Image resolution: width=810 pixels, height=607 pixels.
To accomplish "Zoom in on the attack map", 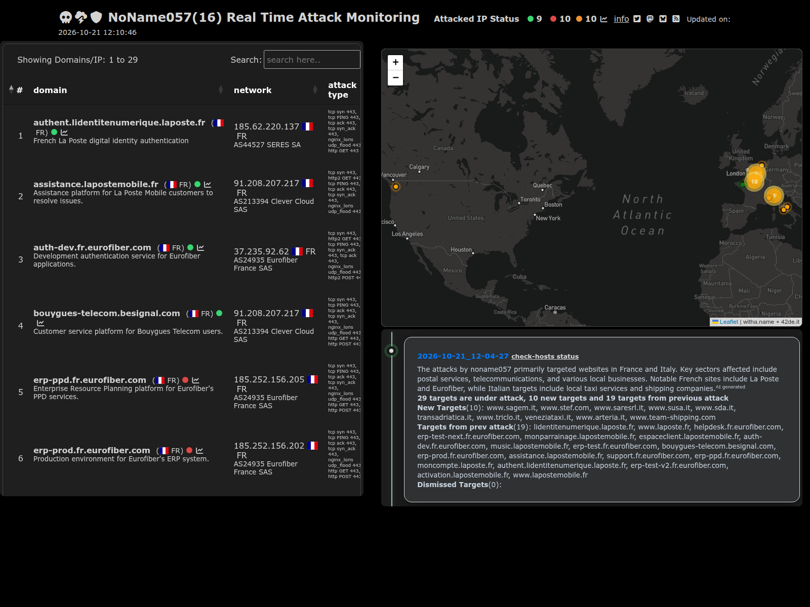I will click(395, 62).
